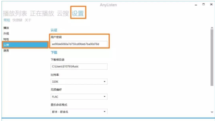The image size is (215, 121).
Task: Maximize the AnyListen window
Action: pos(203,4)
